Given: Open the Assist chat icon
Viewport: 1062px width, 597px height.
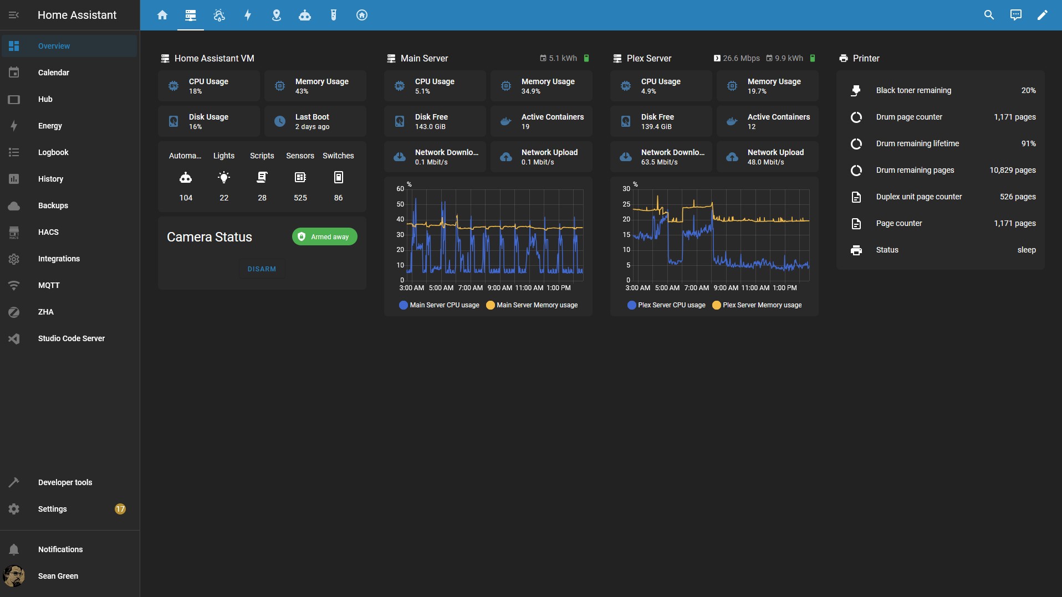Looking at the screenshot, I should coord(1015,15).
